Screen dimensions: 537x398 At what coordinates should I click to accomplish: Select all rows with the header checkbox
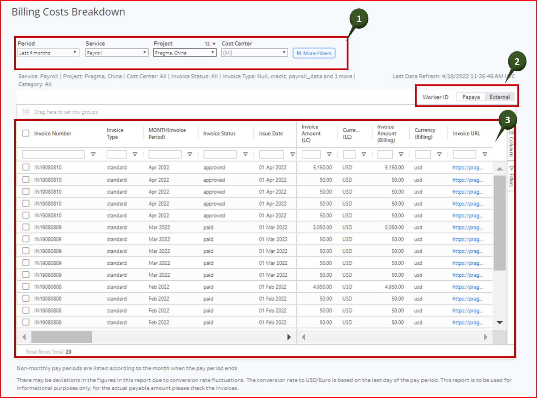(25, 133)
